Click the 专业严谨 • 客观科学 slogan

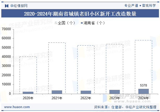tap(140, 6)
